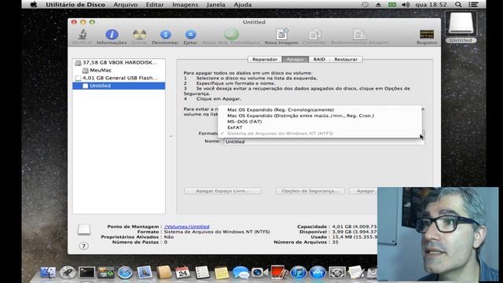Open Spotlight search magnifier in menu bar

click(x=458, y=5)
